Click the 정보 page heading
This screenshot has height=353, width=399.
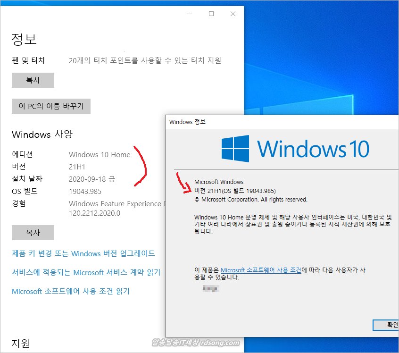[24, 39]
